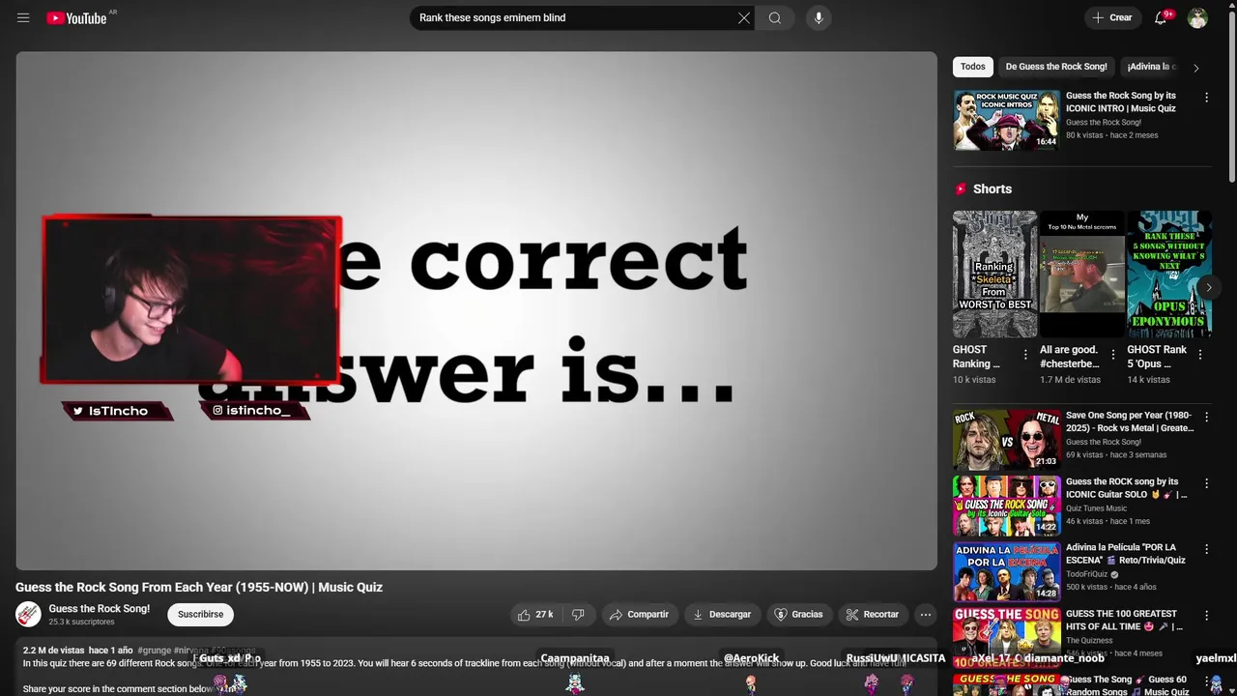Open The Quizness channel link

click(1088, 640)
